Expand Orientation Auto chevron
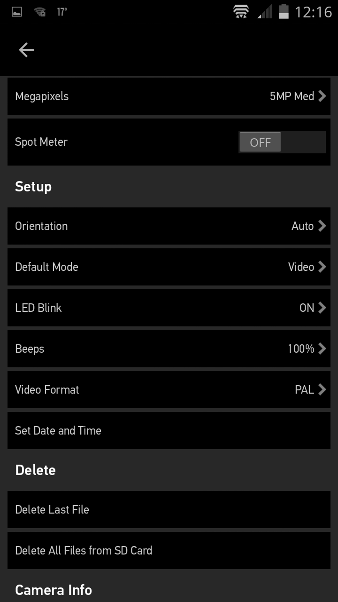 point(322,226)
